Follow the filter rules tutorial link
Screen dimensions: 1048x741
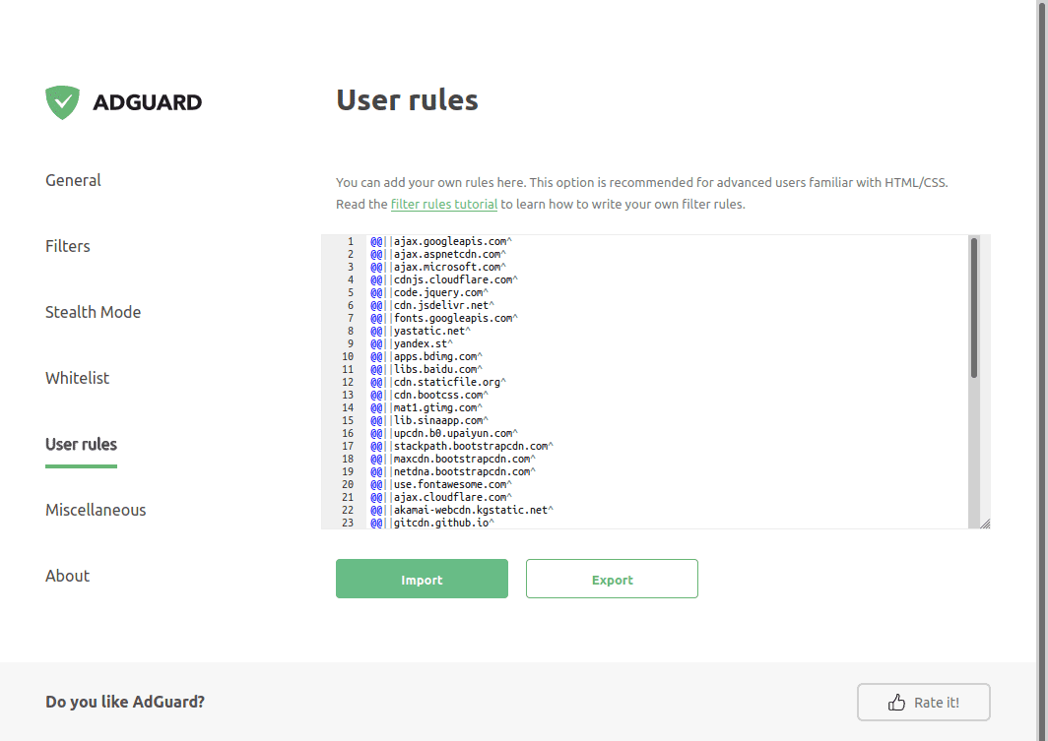coord(443,205)
